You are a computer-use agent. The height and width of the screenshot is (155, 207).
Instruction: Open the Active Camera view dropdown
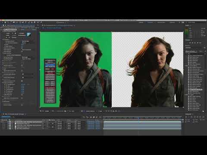point(91,111)
